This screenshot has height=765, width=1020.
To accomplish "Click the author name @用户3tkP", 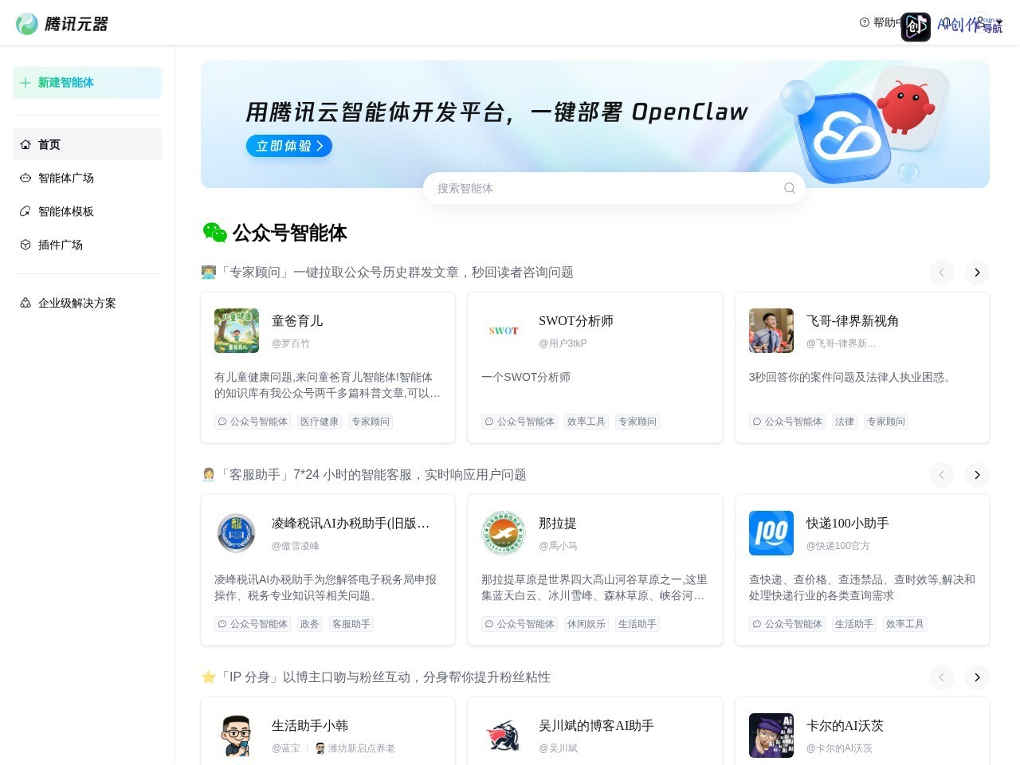I will pos(563,343).
